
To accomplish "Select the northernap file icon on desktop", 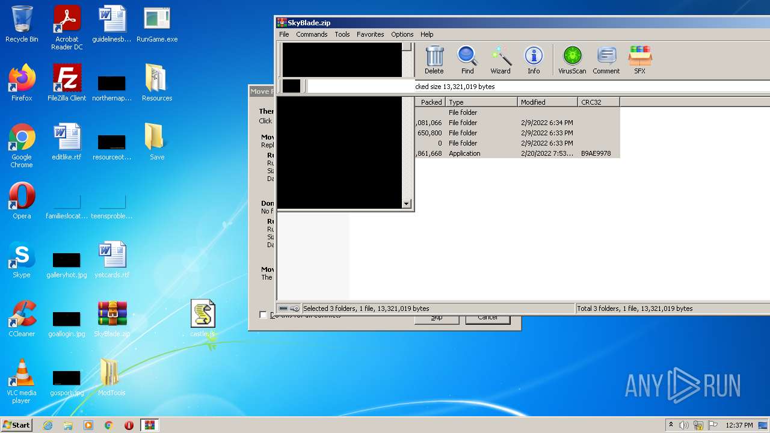I will point(112,87).
